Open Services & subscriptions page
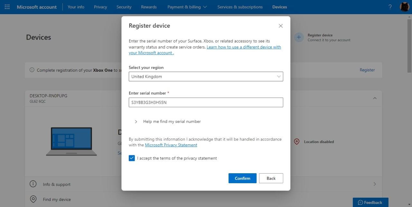Screen dimensions: 412x207 point(240,7)
